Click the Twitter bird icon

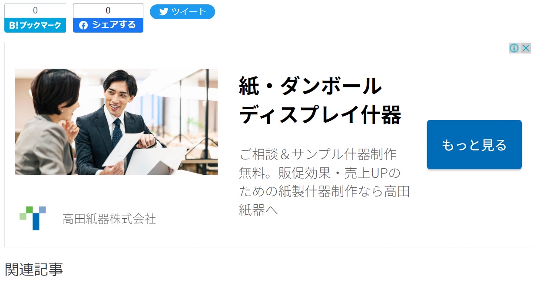pyautogui.click(x=164, y=12)
